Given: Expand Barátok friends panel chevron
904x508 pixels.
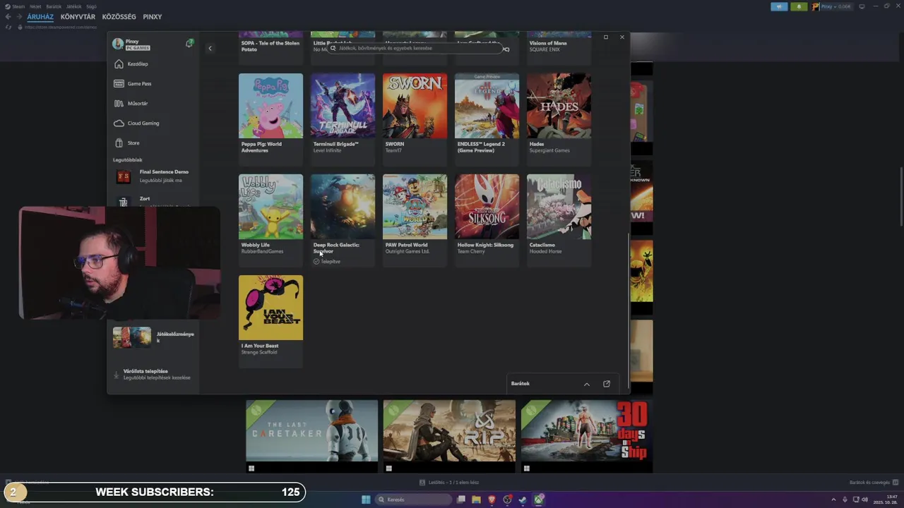Looking at the screenshot, I should point(586,384).
